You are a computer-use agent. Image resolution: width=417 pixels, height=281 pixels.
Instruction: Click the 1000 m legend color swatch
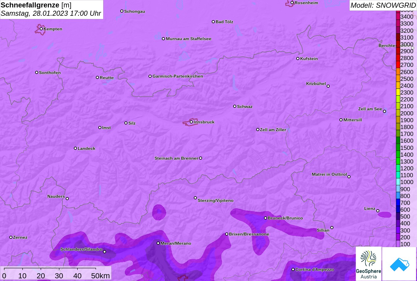(398, 182)
